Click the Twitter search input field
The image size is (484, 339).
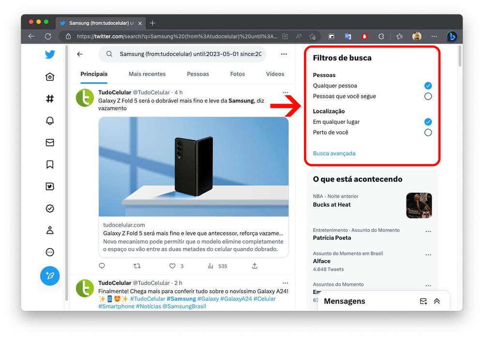click(x=190, y=54)
